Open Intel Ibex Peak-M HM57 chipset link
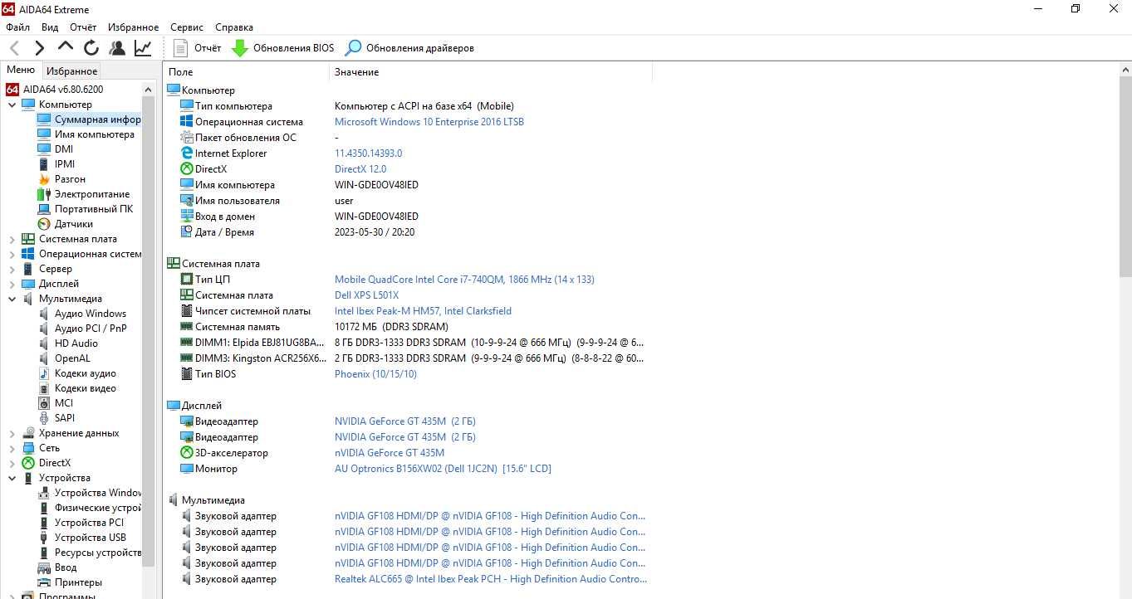The width and height of the screenshot is (1132, 599). [423, 310]
